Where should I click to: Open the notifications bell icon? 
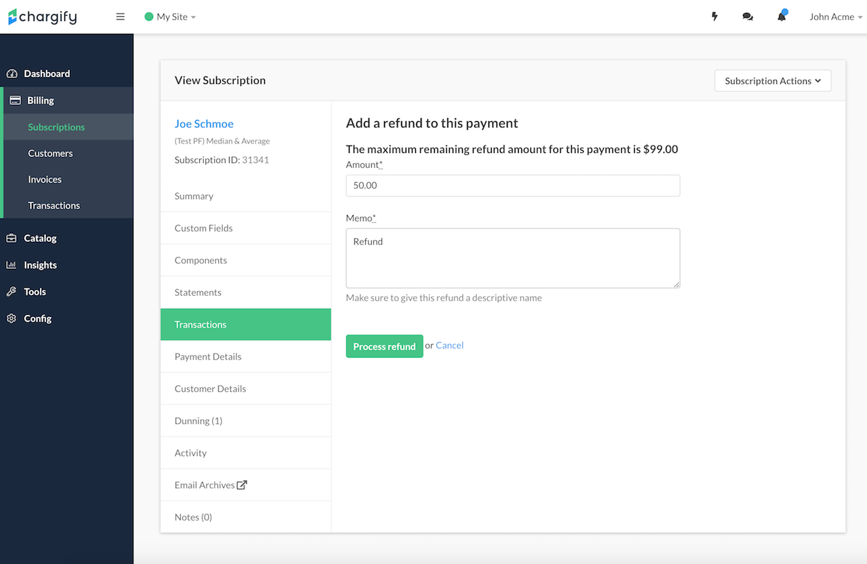click(x=782, y=16)
